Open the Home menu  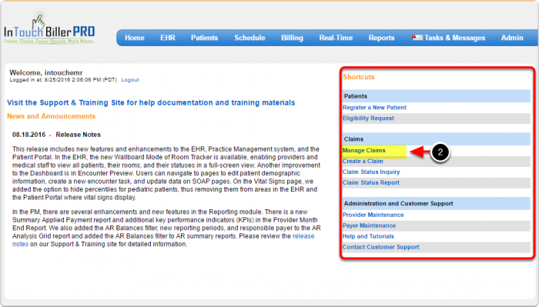click(x=135, y=38)
